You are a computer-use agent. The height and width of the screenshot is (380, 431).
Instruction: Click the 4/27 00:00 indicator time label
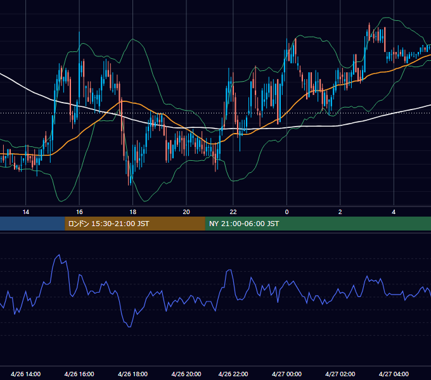point(286,374)
